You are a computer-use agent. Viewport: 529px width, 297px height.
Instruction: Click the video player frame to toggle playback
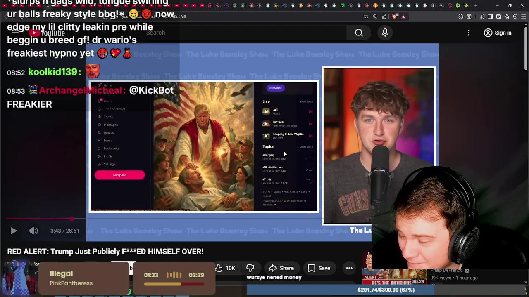pyautogui.click(x=262, y=142)
